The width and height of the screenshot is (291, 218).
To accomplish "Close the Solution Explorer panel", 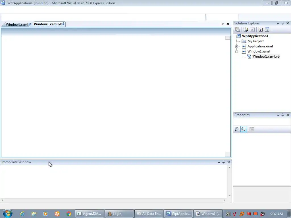I will pos(288,23).
